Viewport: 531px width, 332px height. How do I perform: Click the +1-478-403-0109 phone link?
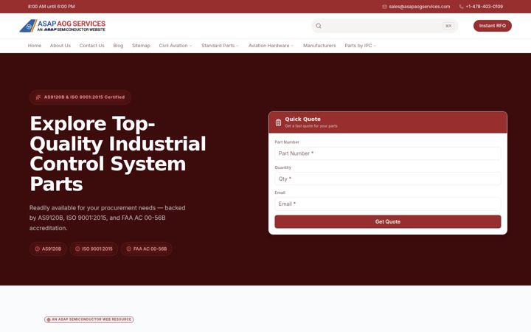[x=485, y=7]
